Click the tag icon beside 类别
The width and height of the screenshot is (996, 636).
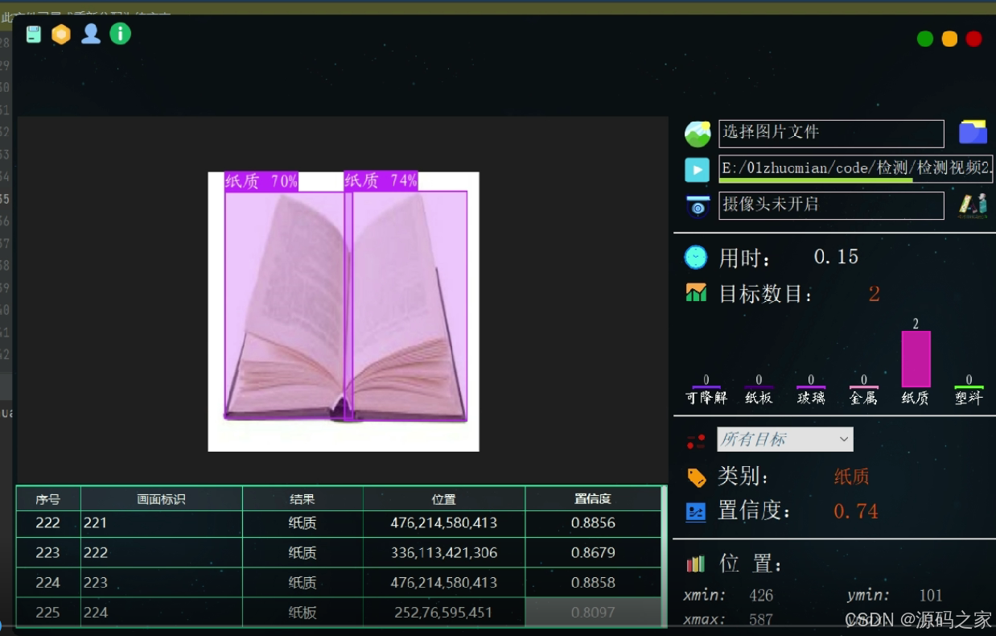coord(697,477)
